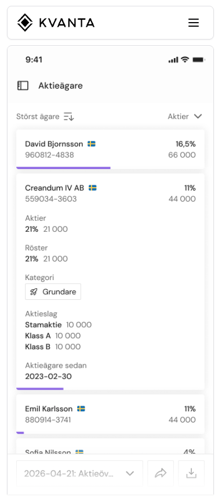Collapse the Creandum IV AB card
The image size is (222, 502).
coord(110,193)
